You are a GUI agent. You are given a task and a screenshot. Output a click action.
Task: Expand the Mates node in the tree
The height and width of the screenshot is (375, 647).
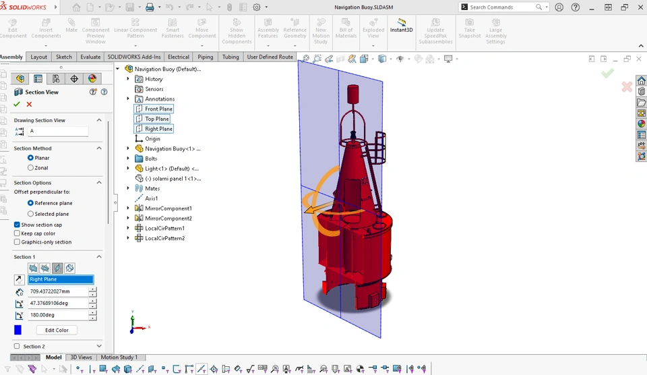(x=128, y=188)
